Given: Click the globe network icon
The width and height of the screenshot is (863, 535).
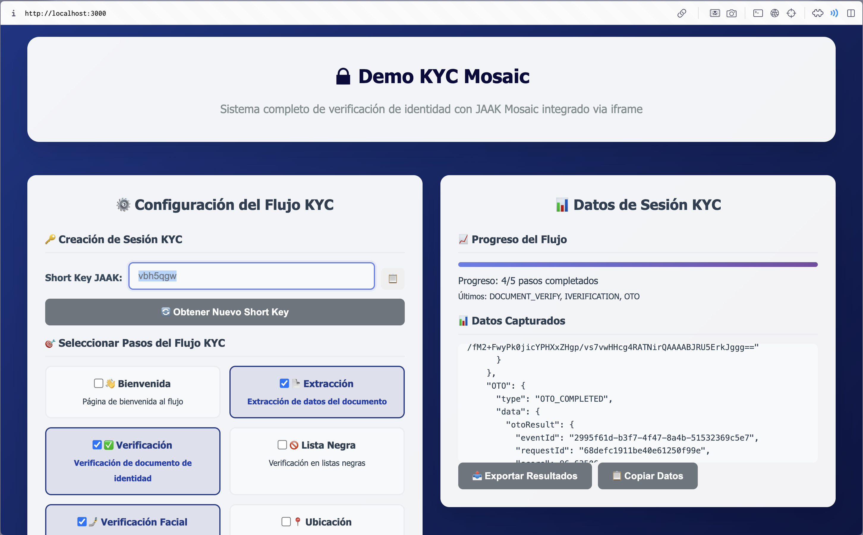Looking at the screenshot, I should pos(774,13).
